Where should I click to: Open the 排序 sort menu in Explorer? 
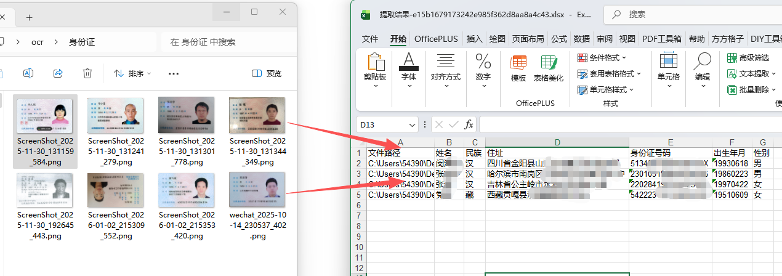pos(132,73)
